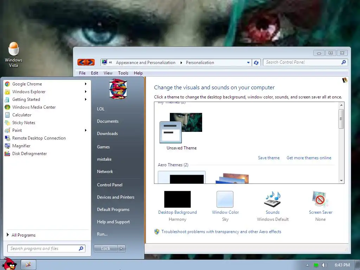360x270 pixels.
Task: Open address bar history dropdown
Action: pos(248,63)
